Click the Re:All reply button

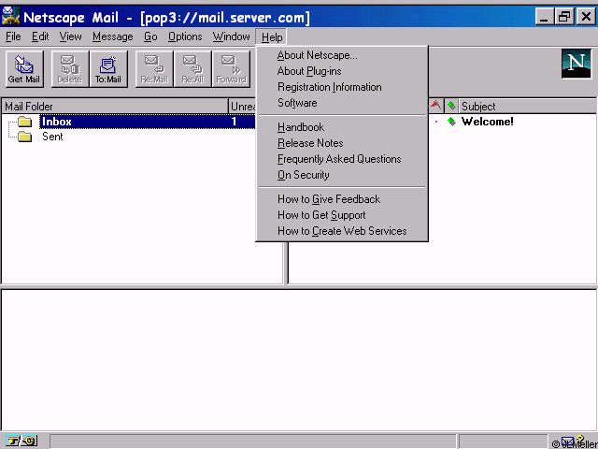pyautogui.click(x=192, y=69)
